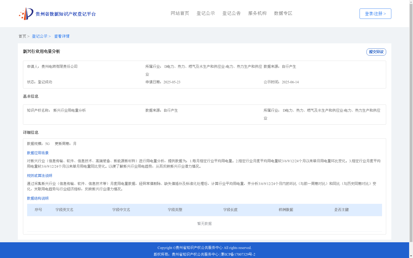The image size is (413, 258).
Task: Click the page title 新兴行业用电量分析
Action: [42, 51]
